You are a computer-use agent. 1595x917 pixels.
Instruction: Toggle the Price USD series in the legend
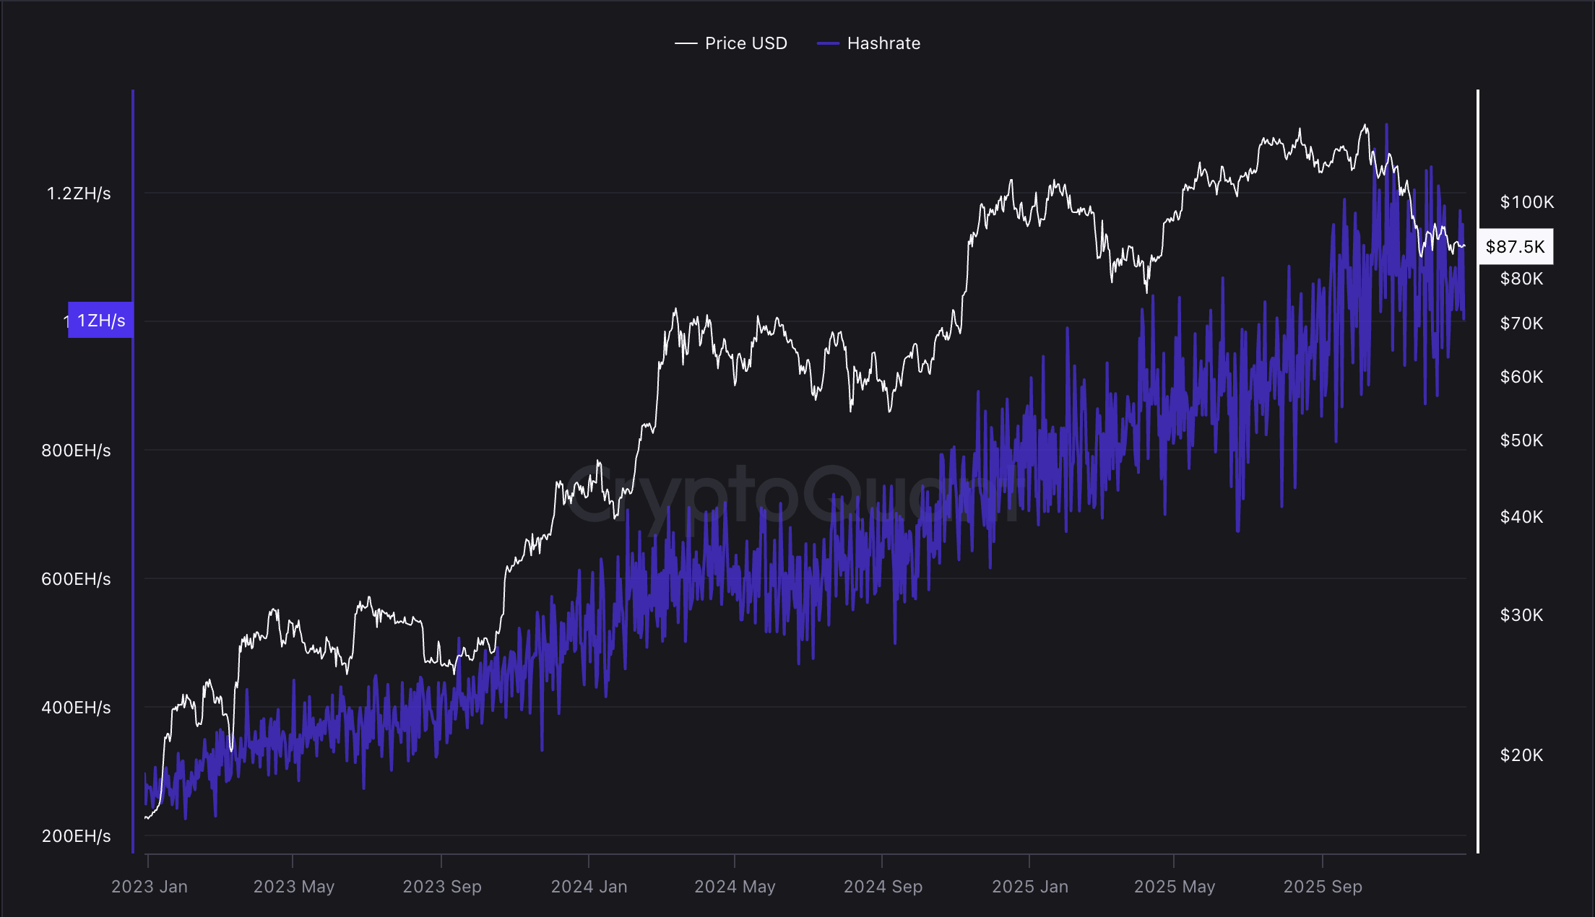click(x=730, y=43)
